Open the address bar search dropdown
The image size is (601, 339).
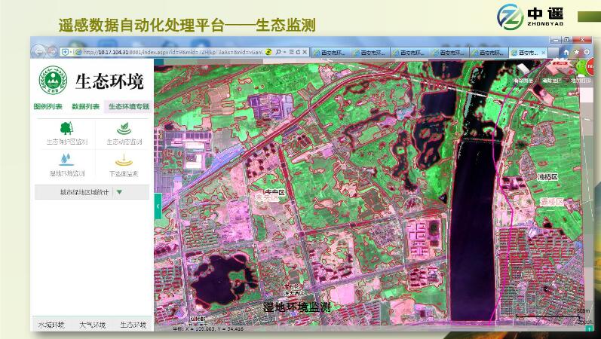pyautogui.click(x=285, y=52)
